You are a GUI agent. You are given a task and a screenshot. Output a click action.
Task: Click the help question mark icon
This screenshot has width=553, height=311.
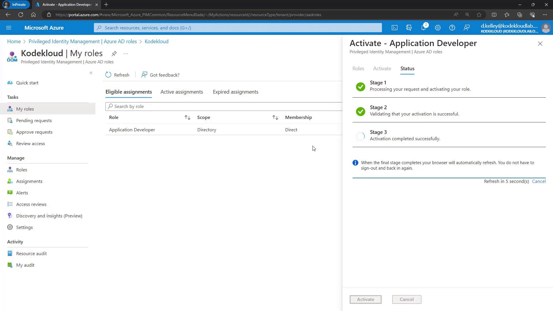coord(452,28)
